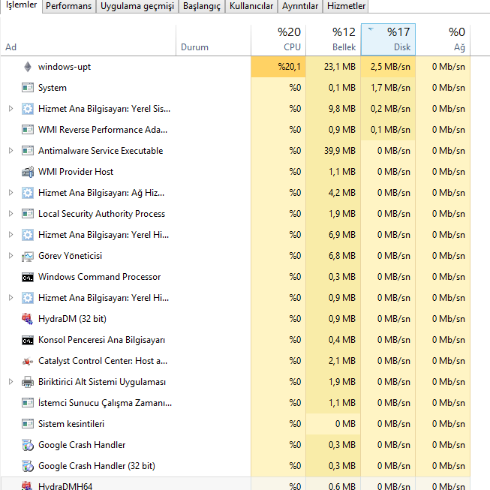Expand Hizmet Ana Bilgisayarı: Yerel Sis... group

[x=11, y=109]
